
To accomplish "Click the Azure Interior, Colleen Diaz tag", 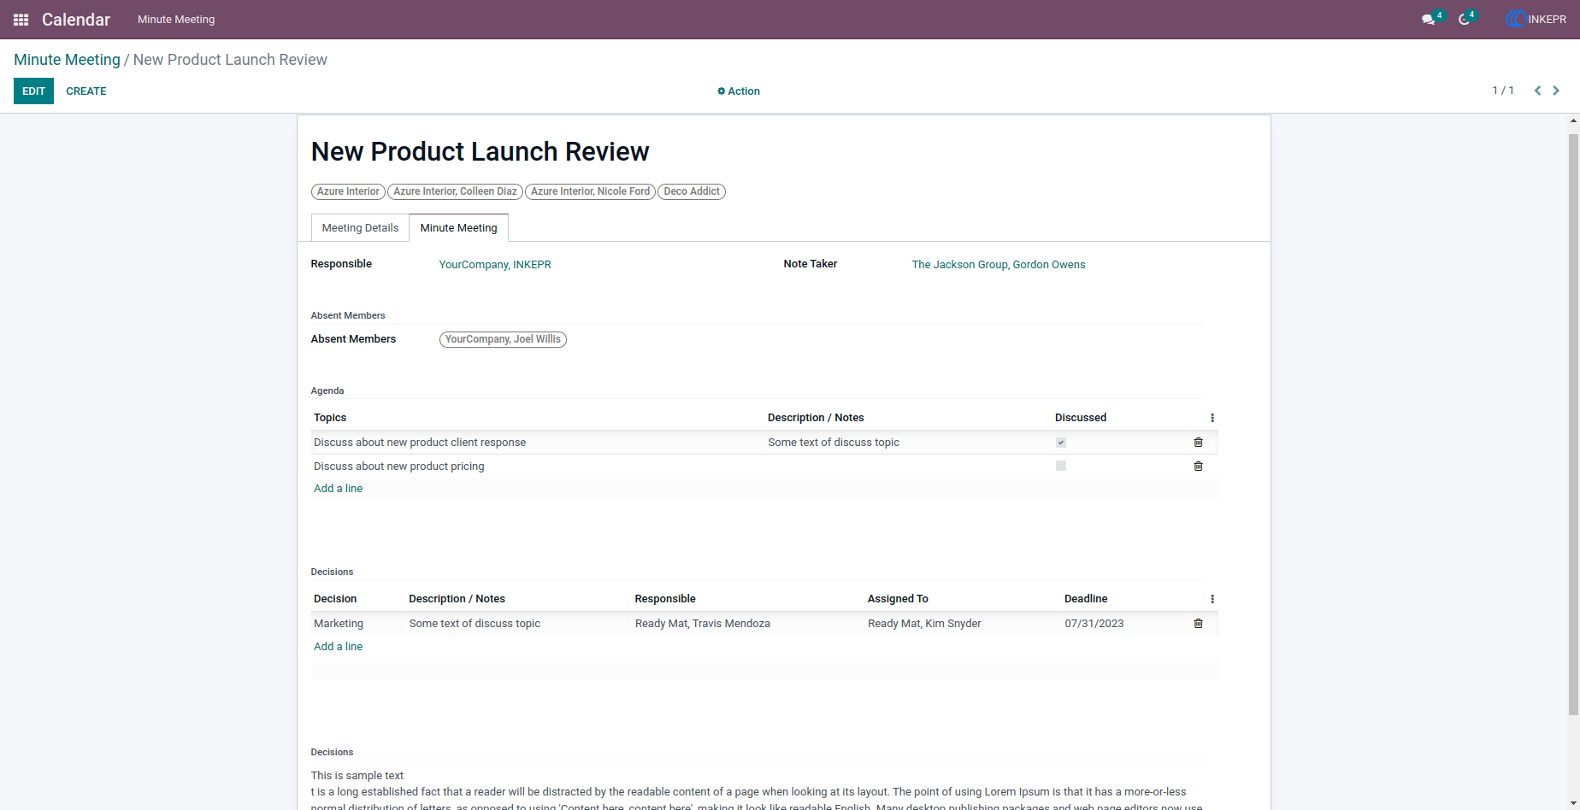I will (455, 191).
